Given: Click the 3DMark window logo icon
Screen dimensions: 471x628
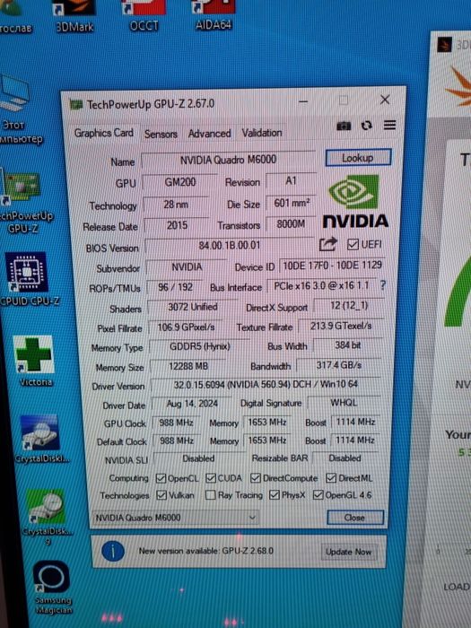Looking at the screenshot, I should click(444, 45).
